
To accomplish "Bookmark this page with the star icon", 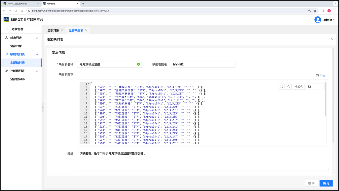I will pyautogui.click(x=315, y=11).
